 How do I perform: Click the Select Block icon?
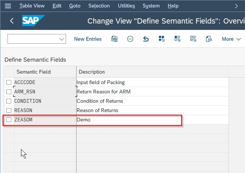coord(177,39)
